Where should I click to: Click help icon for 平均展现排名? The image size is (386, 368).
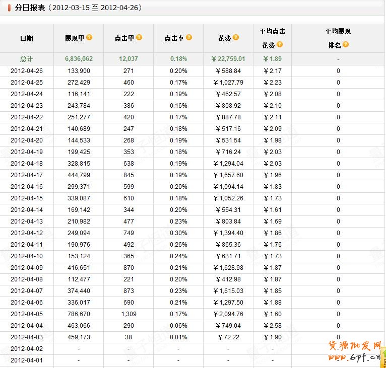coord(346,45)
